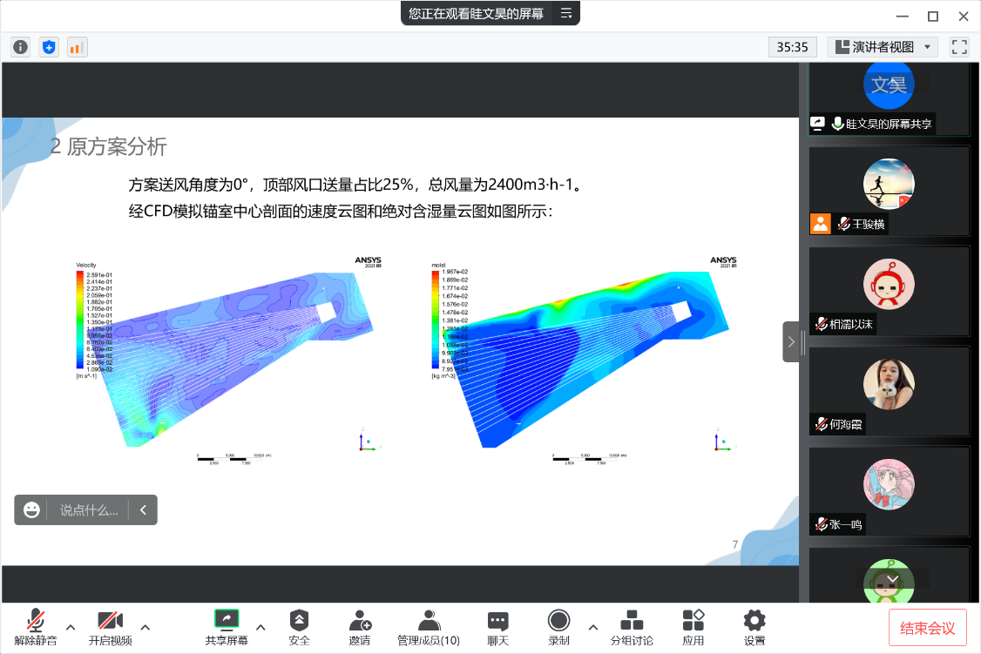The height and width of the screenshot is (654, 981).
Task: Click the 结束会议 end meeting button
Action: click(x=927, y=628)
